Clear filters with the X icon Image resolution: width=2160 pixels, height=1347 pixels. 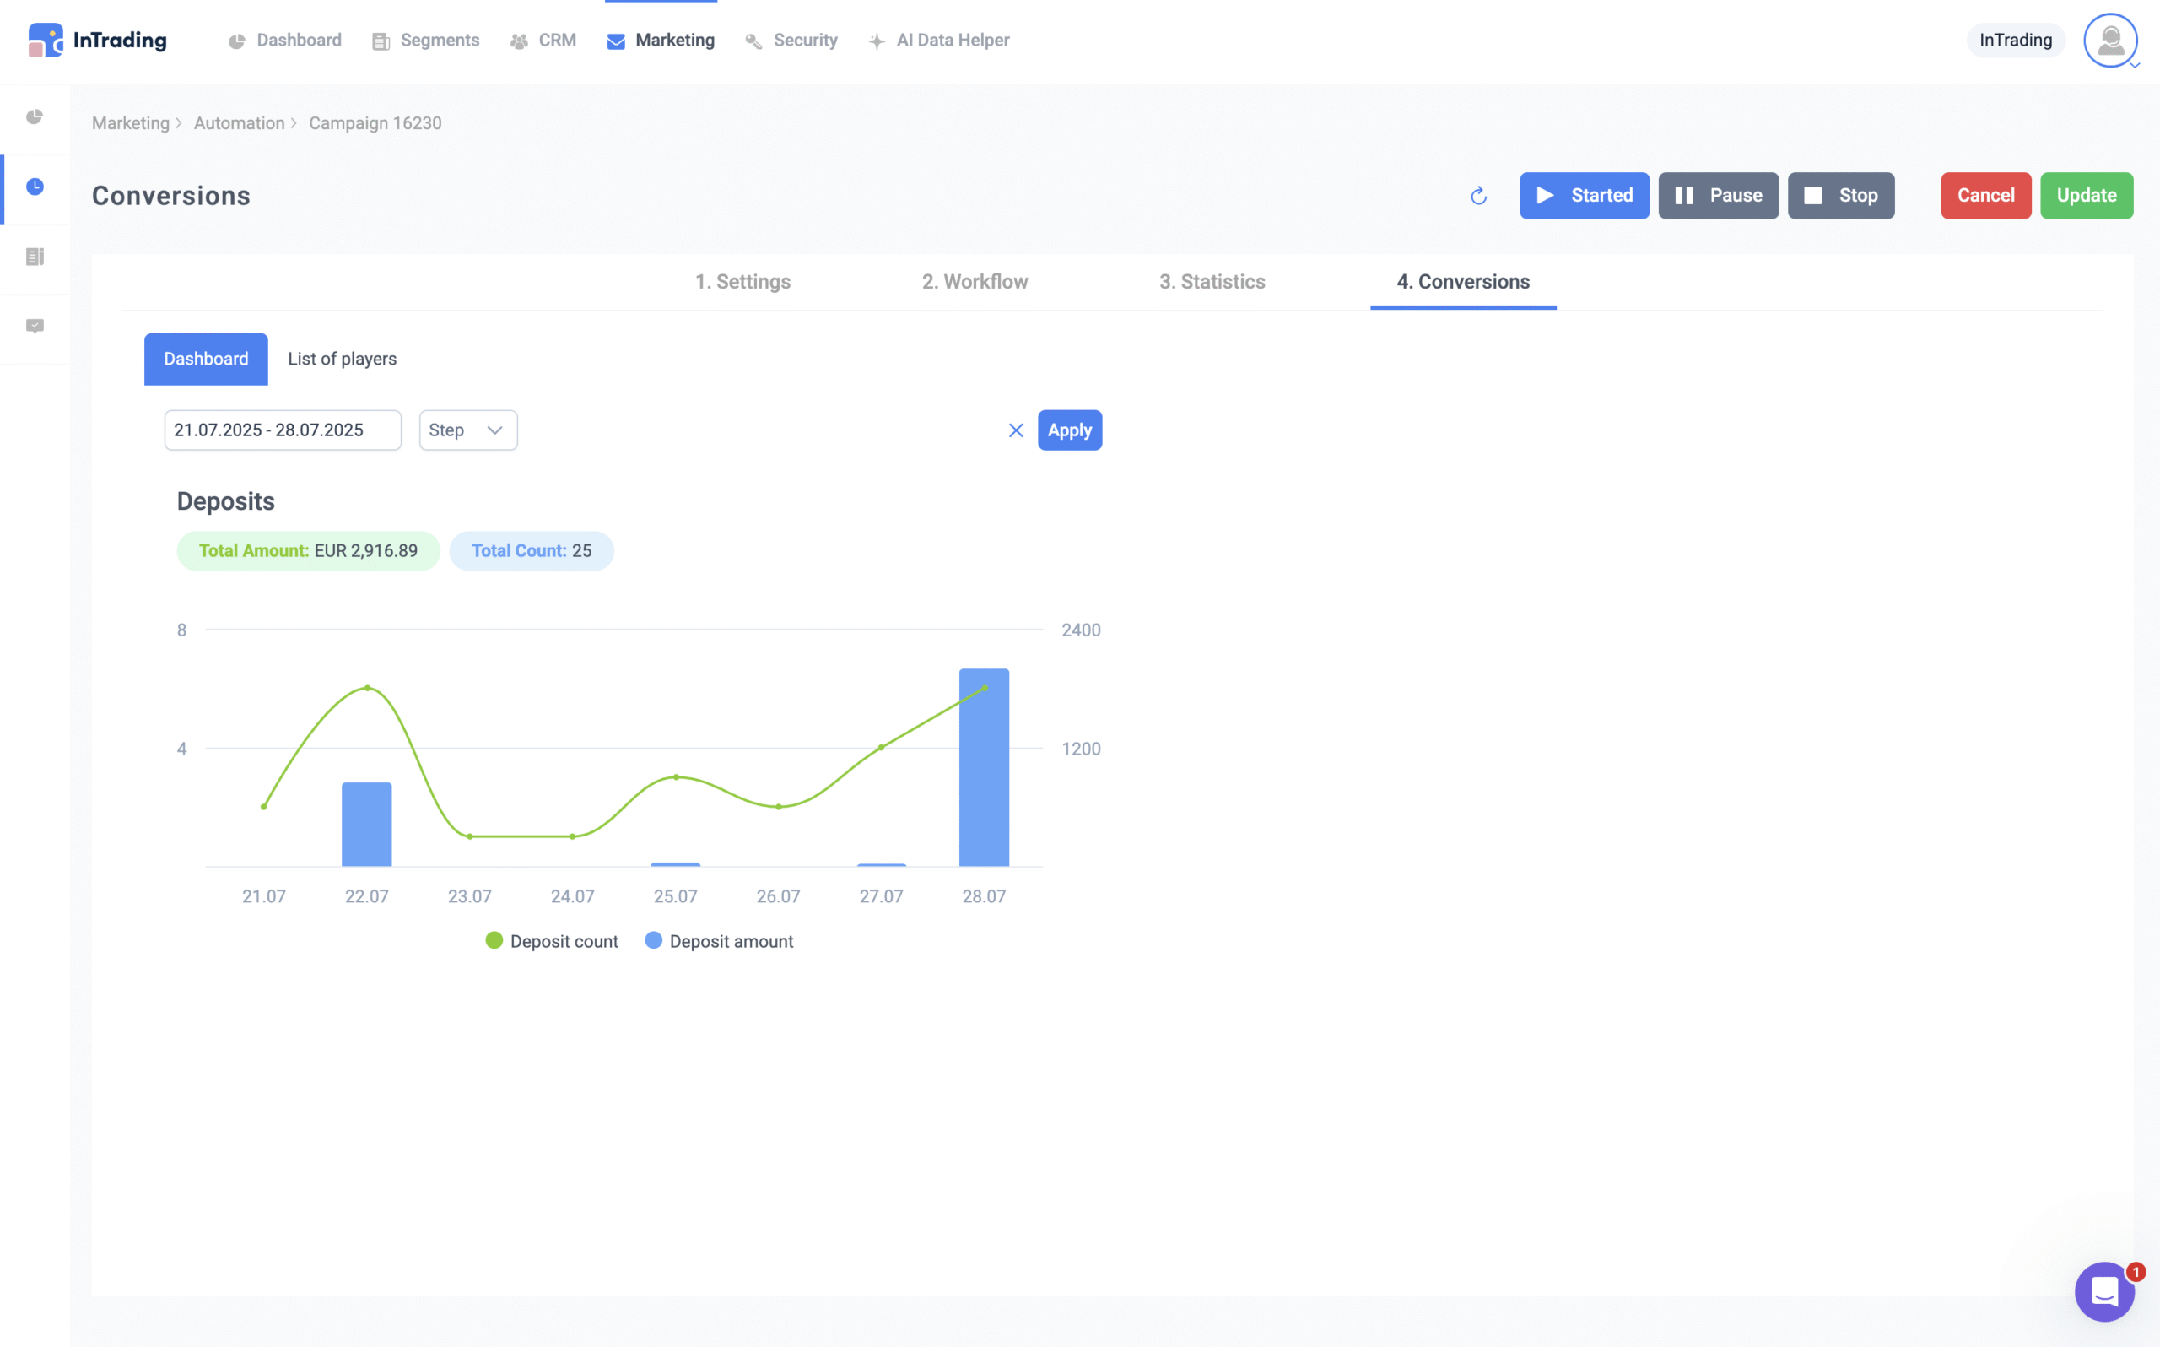1016,430
